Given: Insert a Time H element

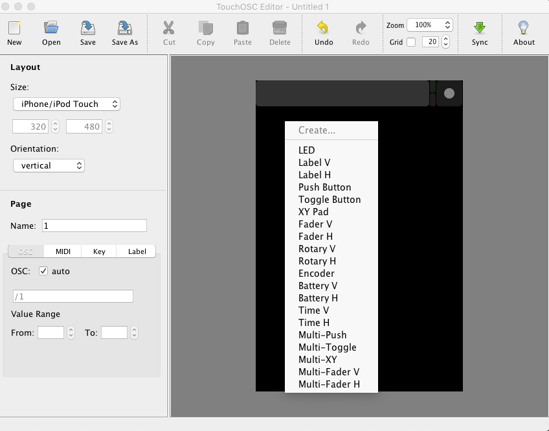Looking at the screenshot, I should (331, 322).
